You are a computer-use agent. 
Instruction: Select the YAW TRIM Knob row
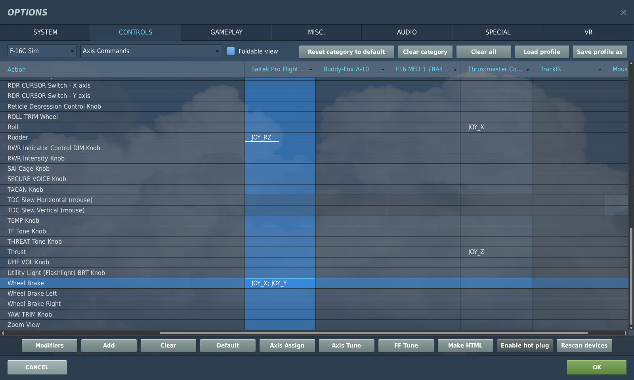click(x=314, y=315)
